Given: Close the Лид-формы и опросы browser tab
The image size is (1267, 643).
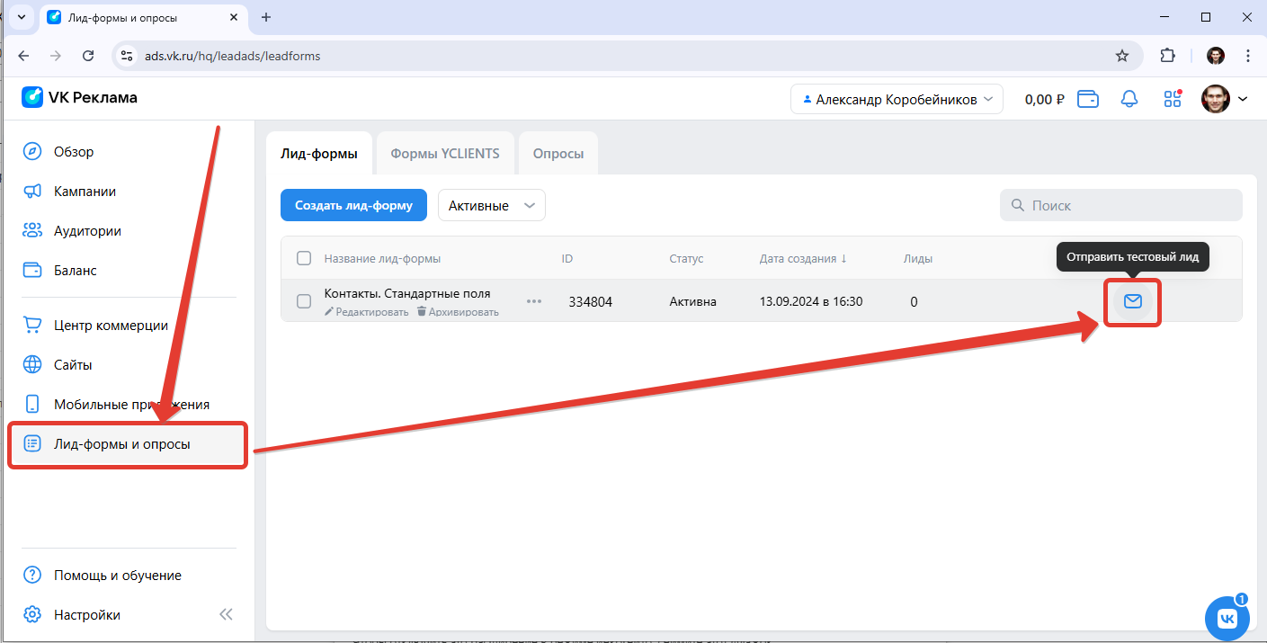Looking at the screenshot, I should click(x=234, y=17).
